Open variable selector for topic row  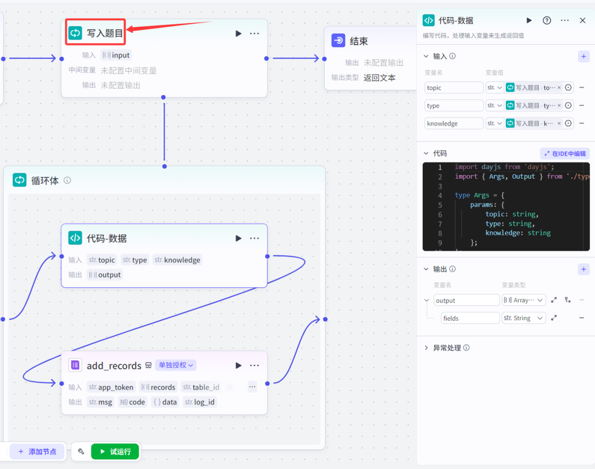(568, 88)
